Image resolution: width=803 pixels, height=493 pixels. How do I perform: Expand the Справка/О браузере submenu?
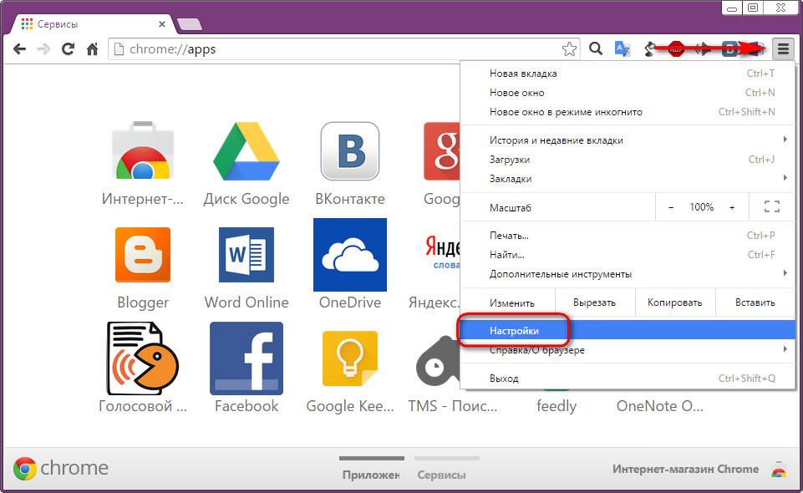tap(628, 350)
